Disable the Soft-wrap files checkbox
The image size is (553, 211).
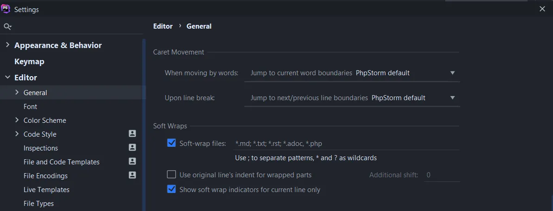coord(172,143)
